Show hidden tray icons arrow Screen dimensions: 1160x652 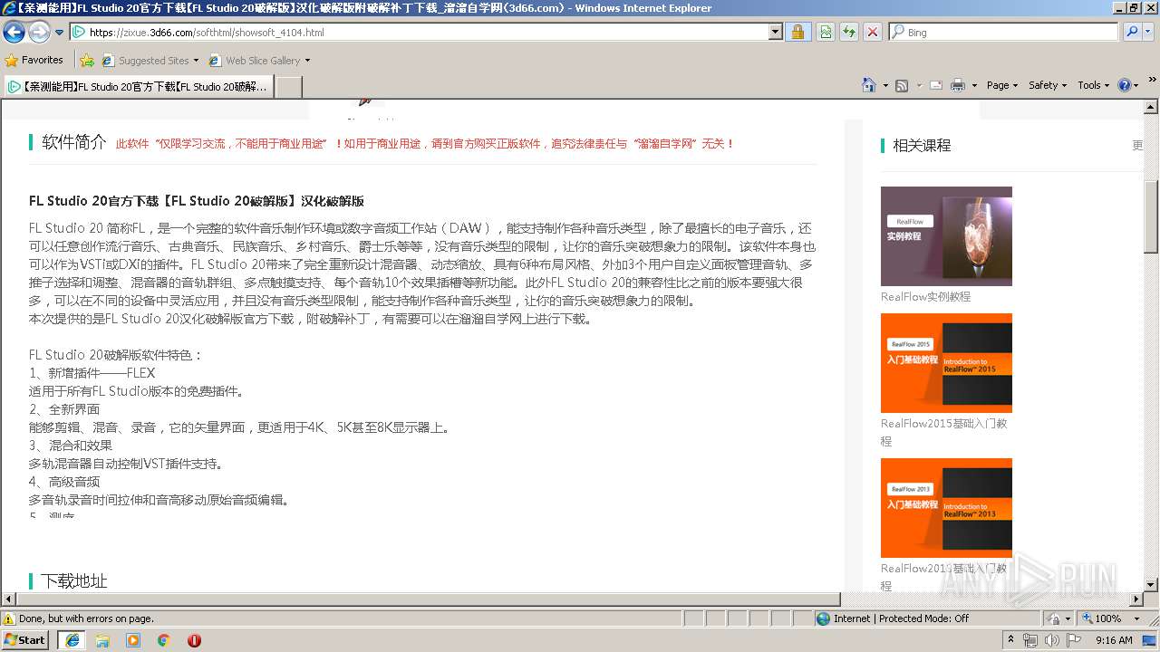(1011, 640)
